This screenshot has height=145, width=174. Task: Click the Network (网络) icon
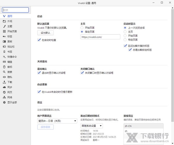pos(4,97)
